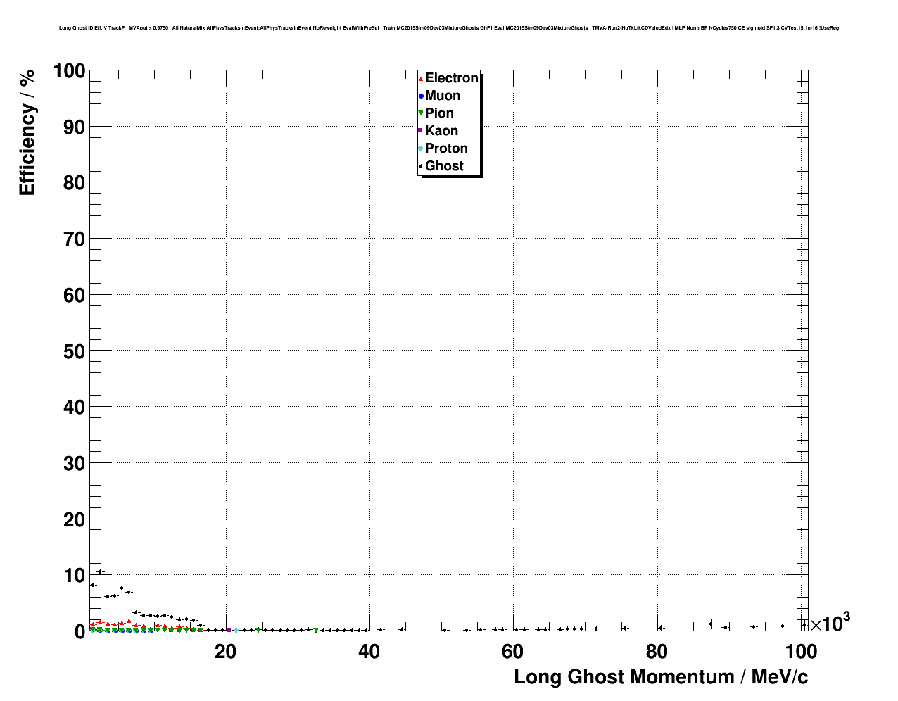Select the 'Electron' legend label

coord(452,78)
